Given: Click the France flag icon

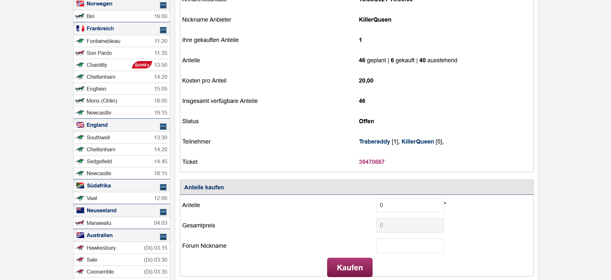Looking at the screenshot, I should click(x=80, y=28).
